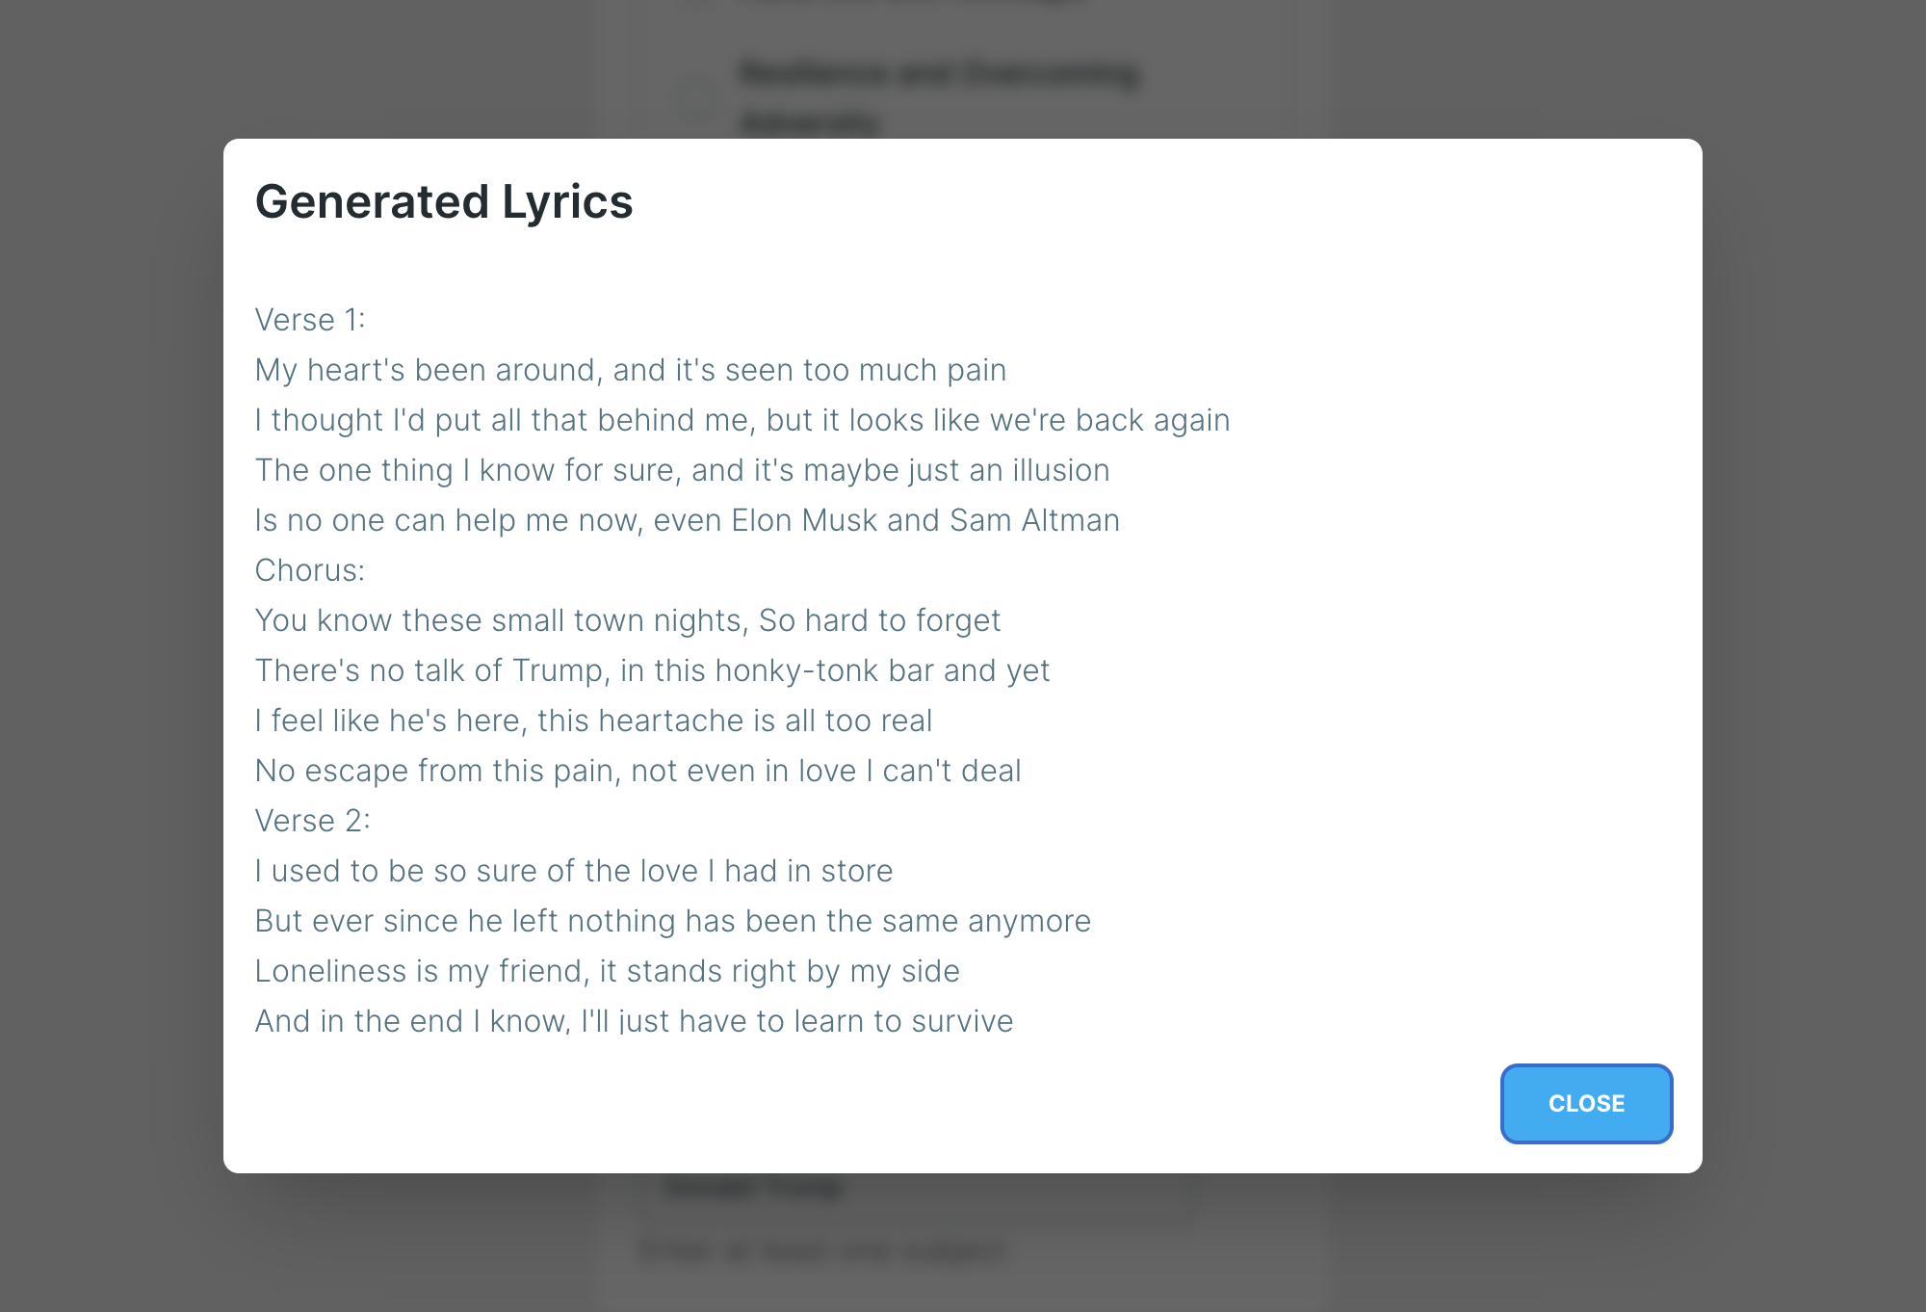Click the lyric about love I had in store
Image resolution: width=1926 pixels, height=1312 pixels.
pyautogui.click(x=574, y=870)
